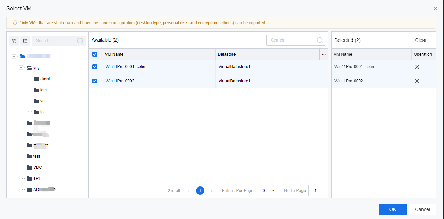Viewport: 444px width, 219px height.
Task: Open the Entries Per Page dropdown
Action: [x=266, y=191]
